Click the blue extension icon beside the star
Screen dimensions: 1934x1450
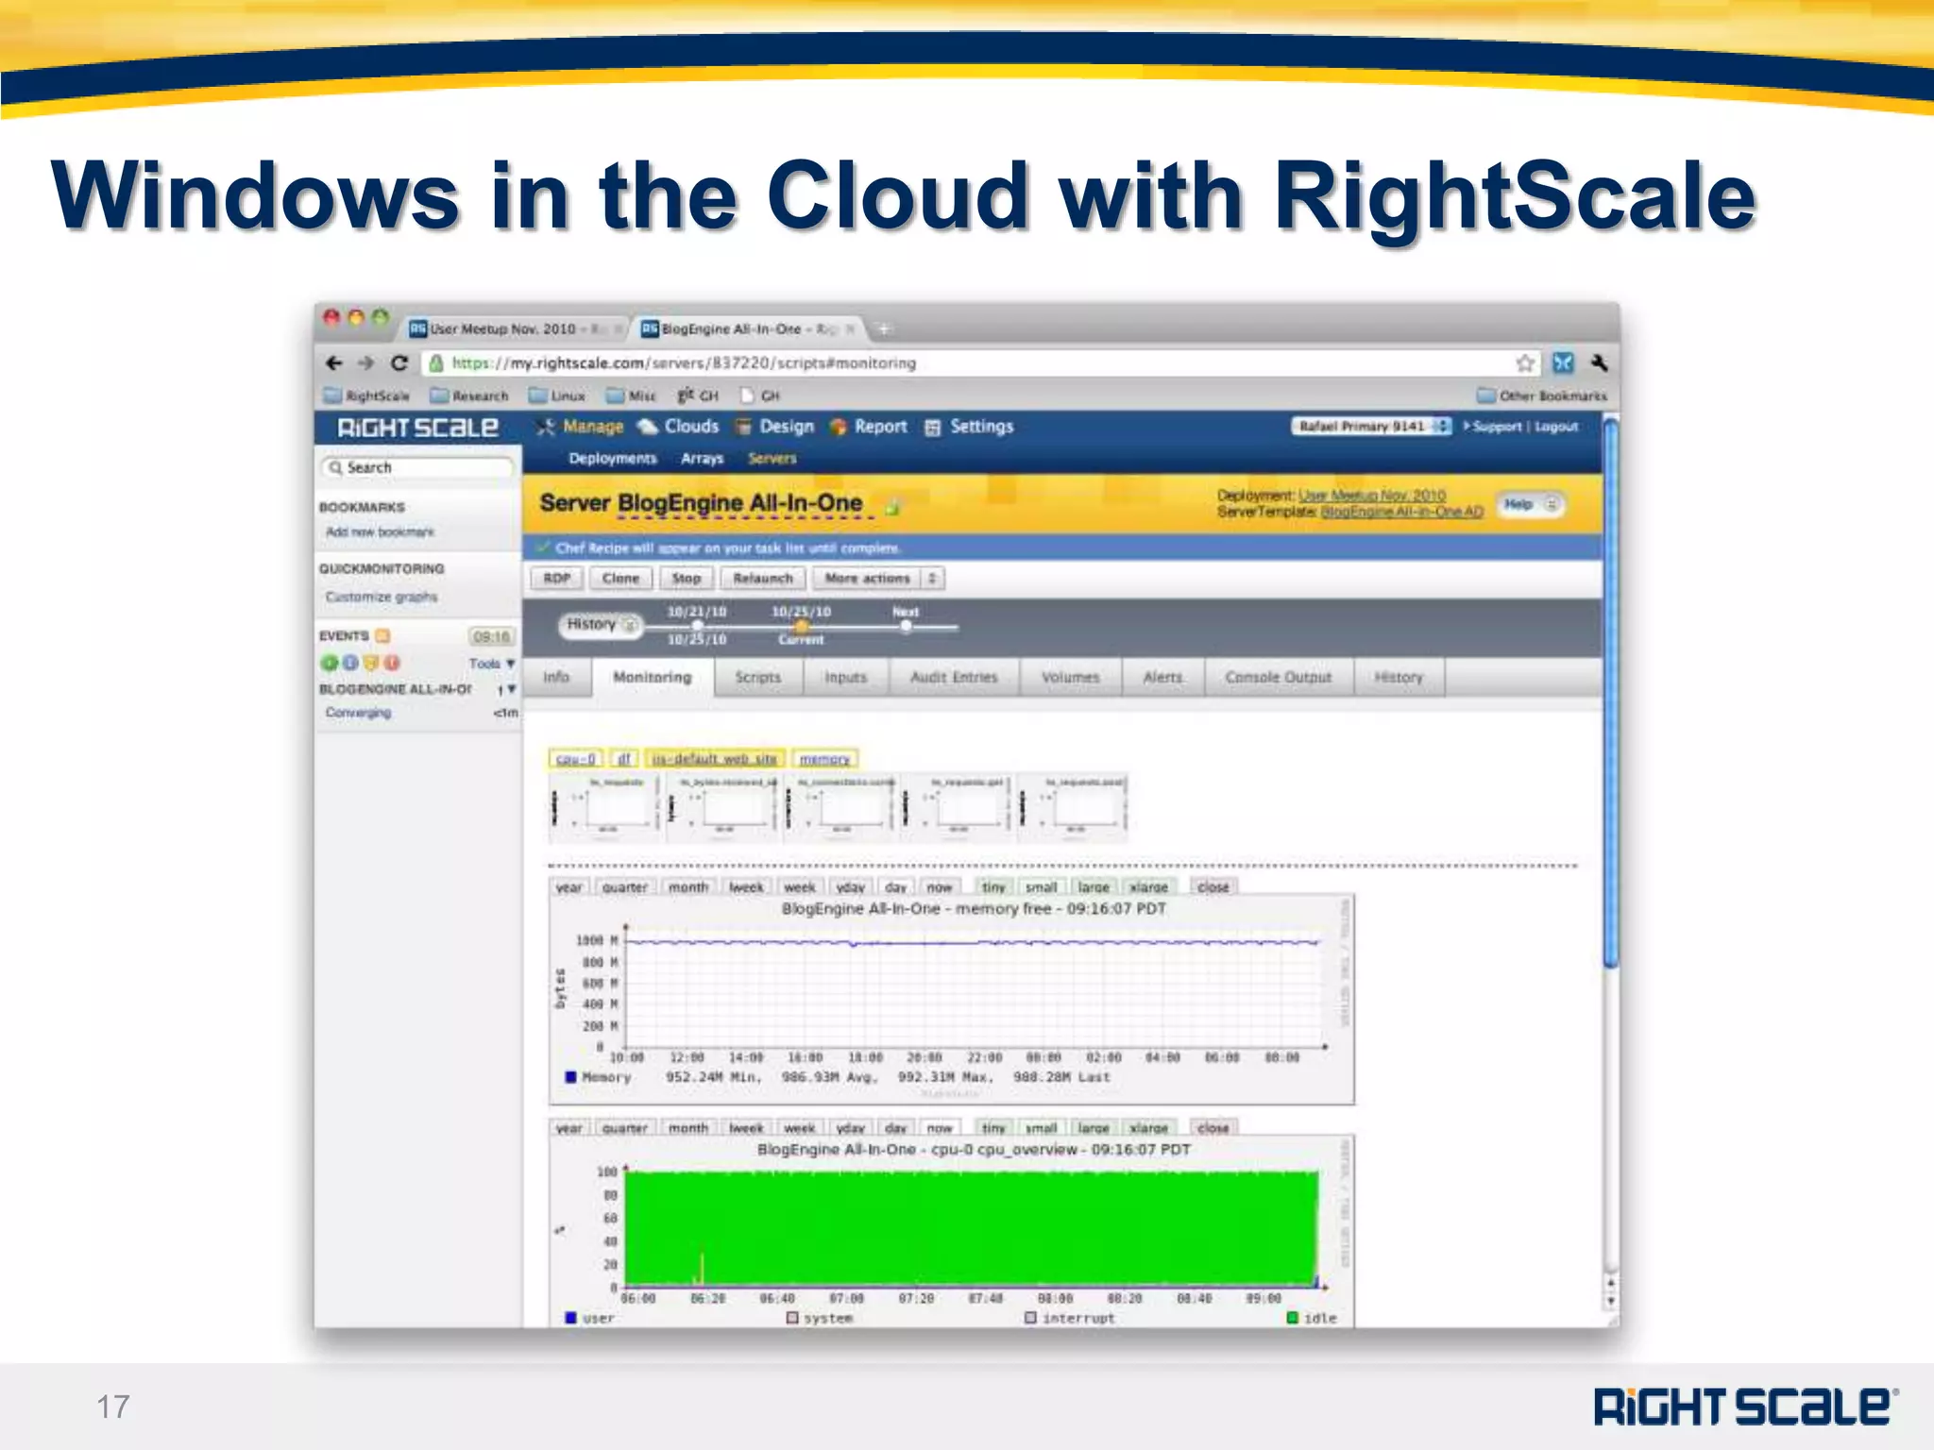click(1563, 362)
